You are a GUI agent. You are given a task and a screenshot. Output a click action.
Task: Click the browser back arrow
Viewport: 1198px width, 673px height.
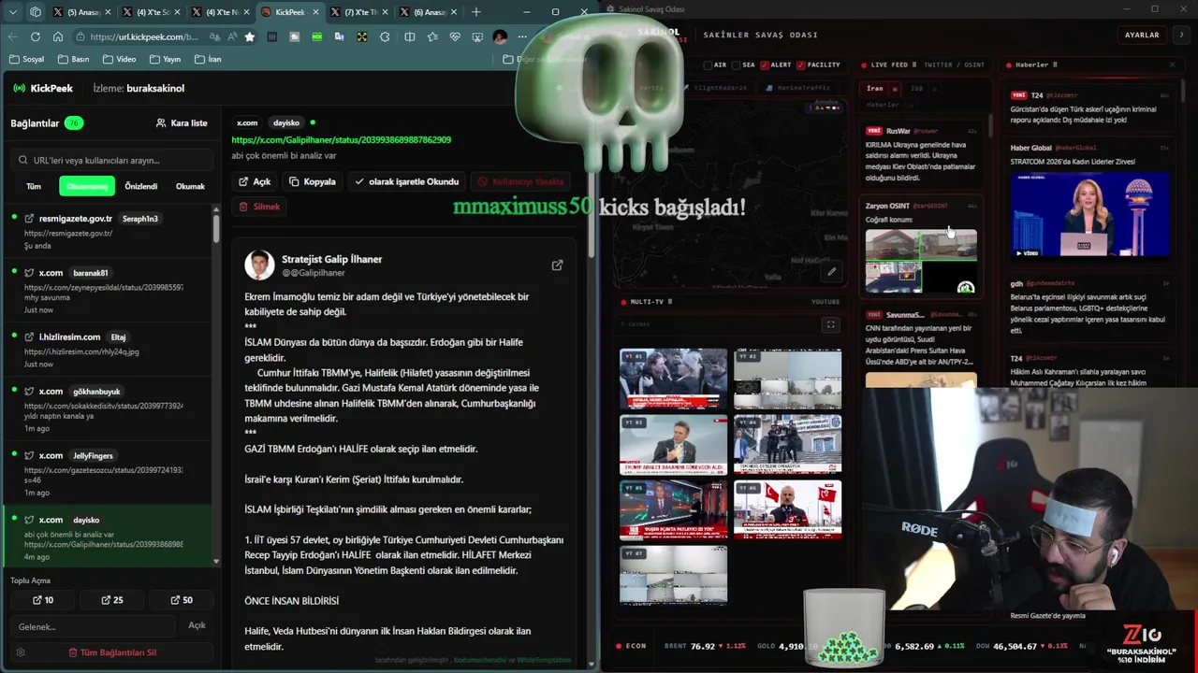point(13,36)
